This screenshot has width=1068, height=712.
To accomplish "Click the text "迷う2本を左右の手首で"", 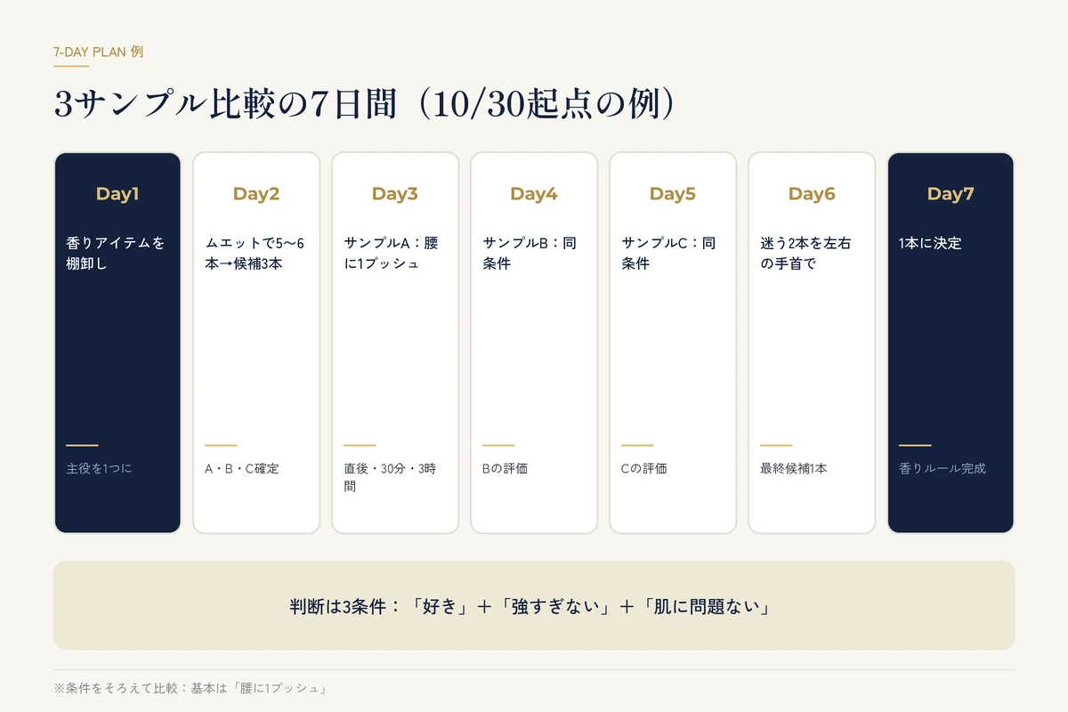I will pyautogui.click(x=808, y=253).
